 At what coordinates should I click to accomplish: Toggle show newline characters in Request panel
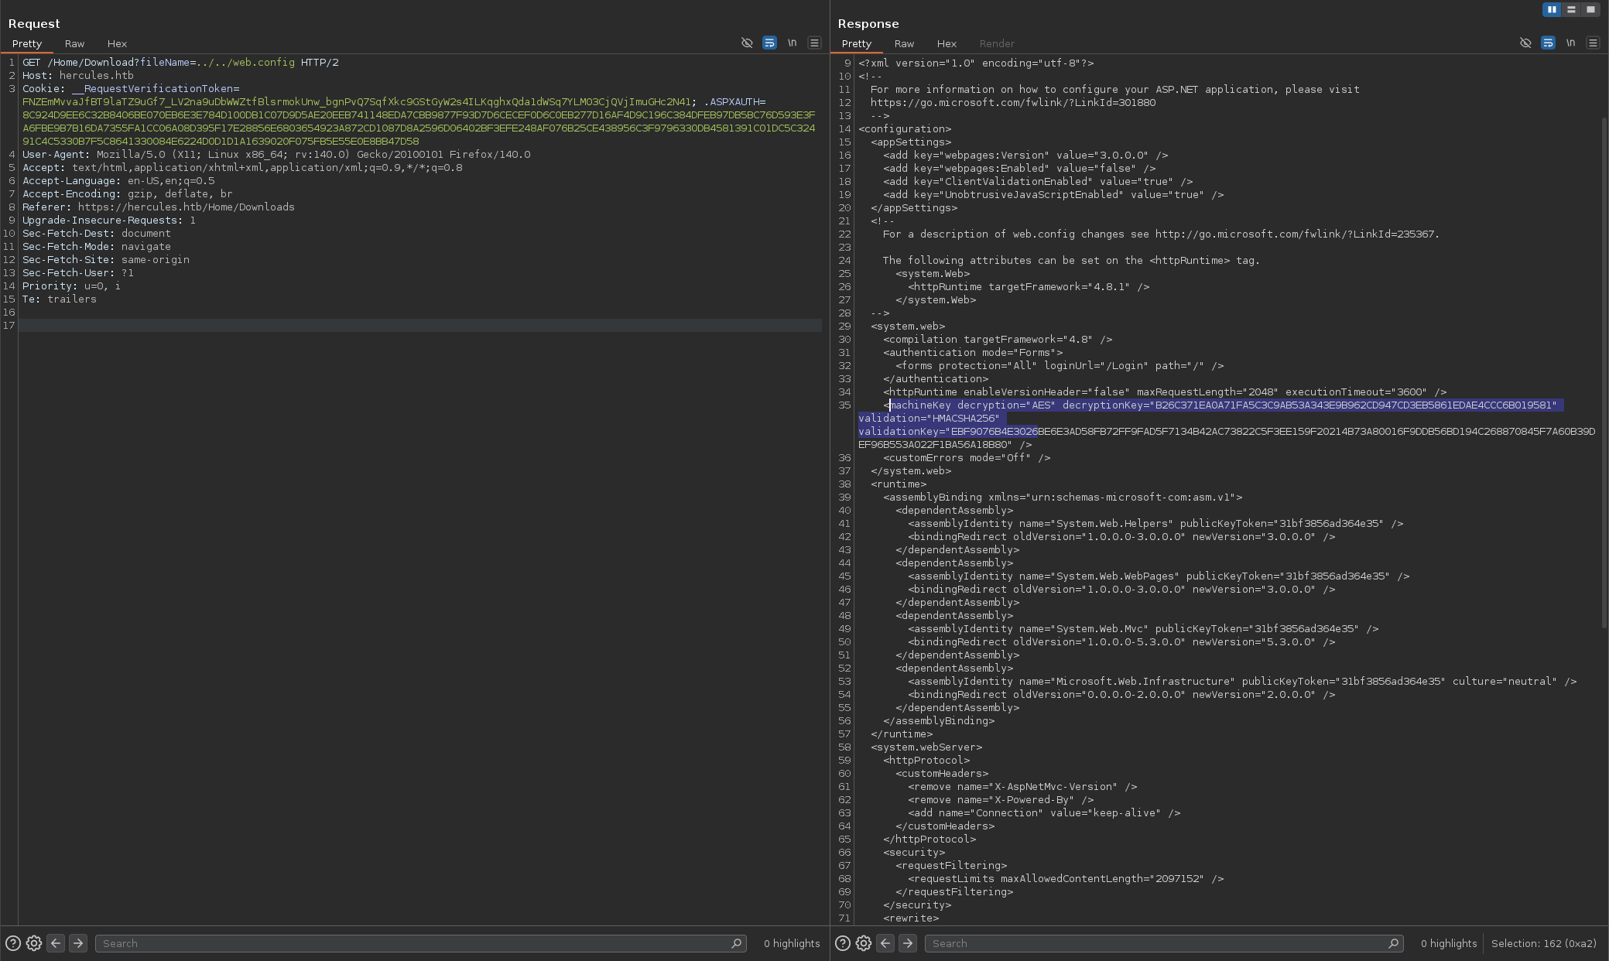(x=792, y=43)
